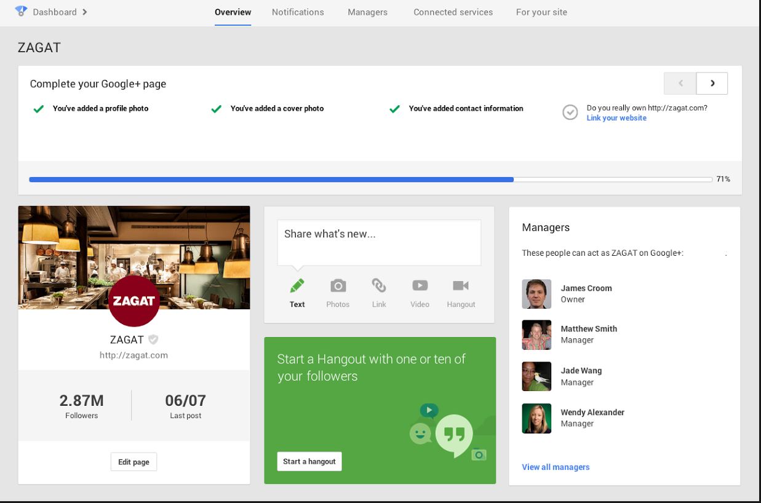This screenshot has height=503, width=761.
Task: Click the Wendy Alexander name
Action: pyautogui.click(x=592, y=413)
